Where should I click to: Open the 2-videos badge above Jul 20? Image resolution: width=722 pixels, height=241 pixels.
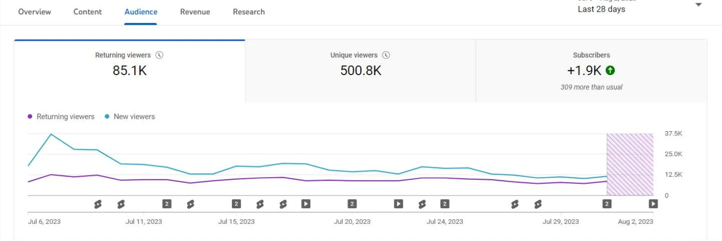point(352,204)
